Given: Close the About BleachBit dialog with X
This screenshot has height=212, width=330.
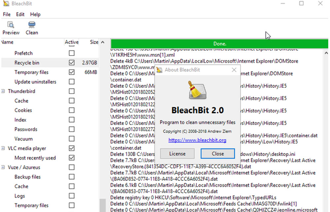Looking at the screenshot, I should (234, 70).
